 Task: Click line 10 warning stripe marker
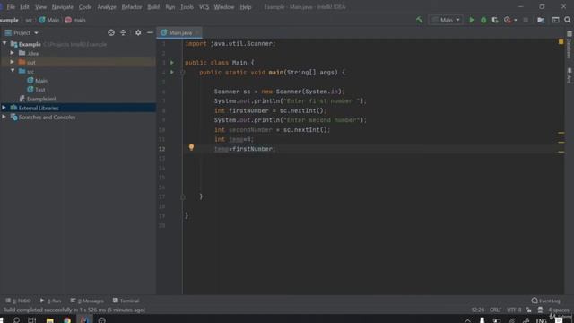[561, 133]
